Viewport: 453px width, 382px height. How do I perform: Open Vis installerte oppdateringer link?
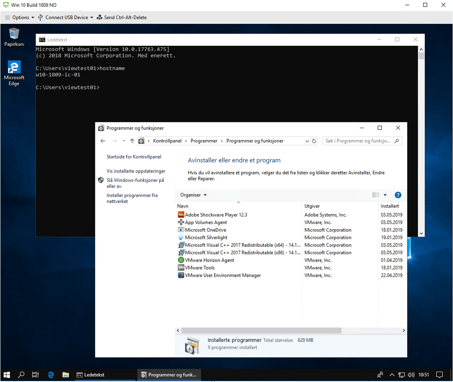[136, 171]
